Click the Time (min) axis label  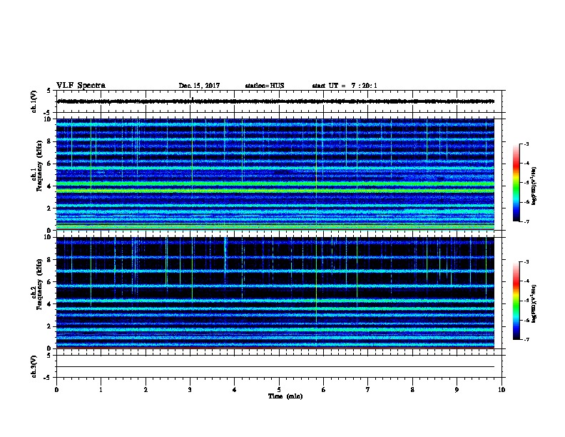(x=285, y=396)
